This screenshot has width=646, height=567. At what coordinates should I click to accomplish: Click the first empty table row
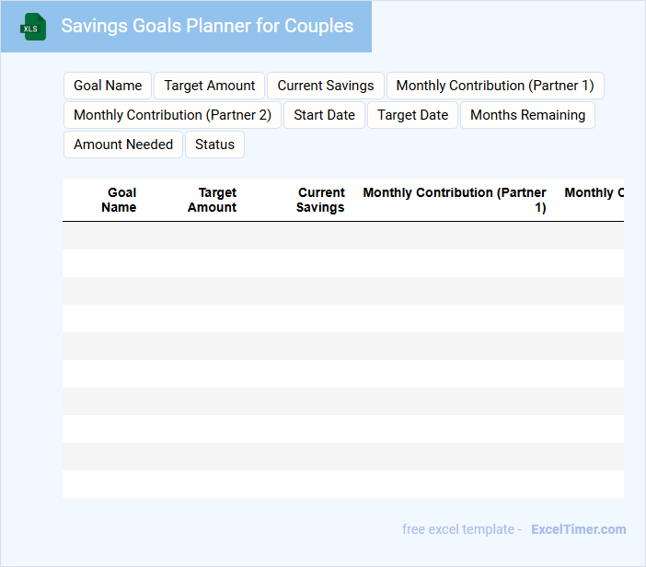[x=342, y=236]
